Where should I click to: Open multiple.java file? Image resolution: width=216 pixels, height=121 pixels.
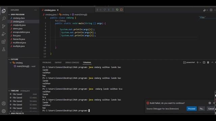(x=19, y=46)
